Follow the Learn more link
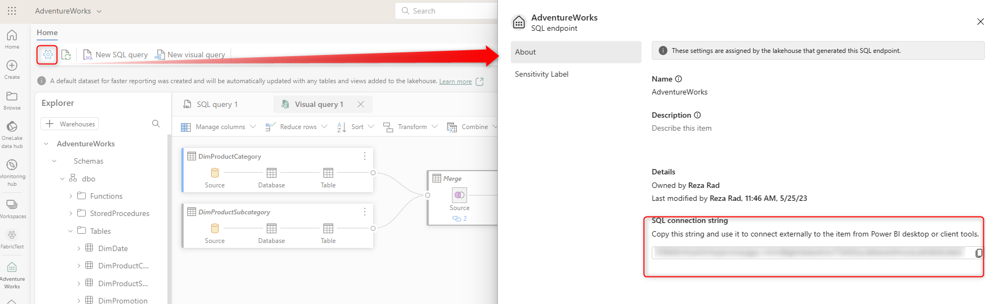Viewport: 986px width, 304px height. tap(455, 82)
